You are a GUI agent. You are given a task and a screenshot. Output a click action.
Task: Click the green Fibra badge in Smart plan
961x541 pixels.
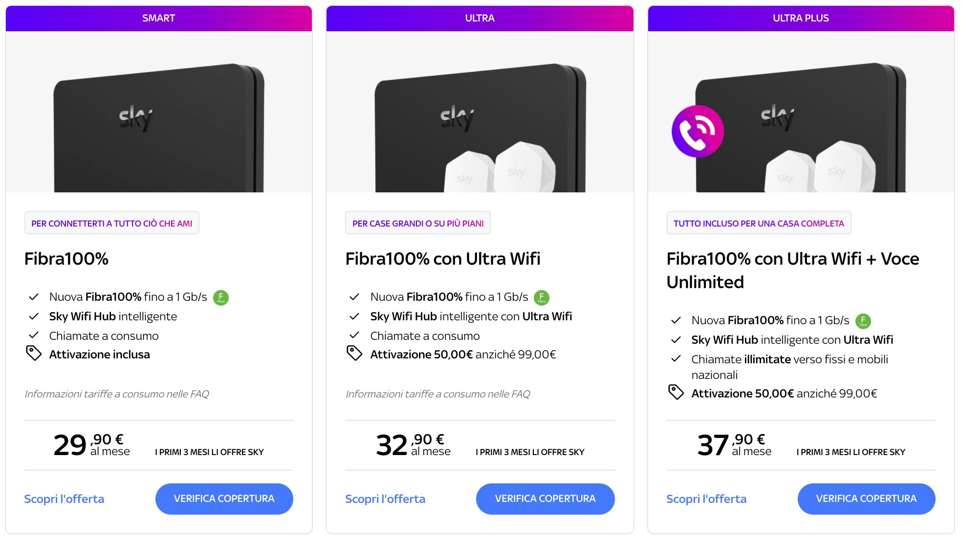coord(221,297)
